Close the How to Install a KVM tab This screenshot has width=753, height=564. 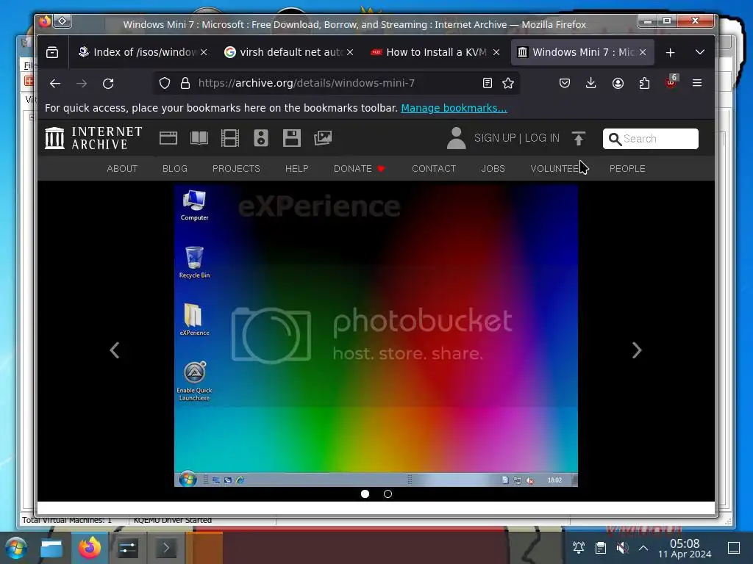(x=496, y=52)
